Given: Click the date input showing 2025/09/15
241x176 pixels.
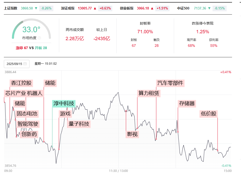Looking at the screenshot, I should [x=15, y=64].
